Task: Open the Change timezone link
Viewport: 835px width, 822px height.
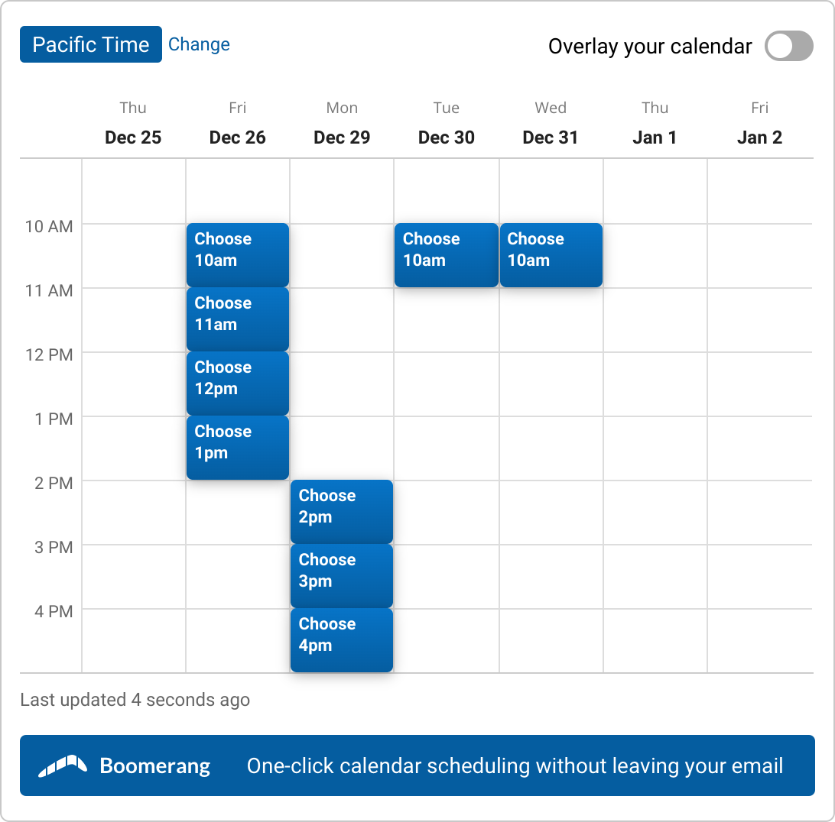Action: tap(199, 44)
